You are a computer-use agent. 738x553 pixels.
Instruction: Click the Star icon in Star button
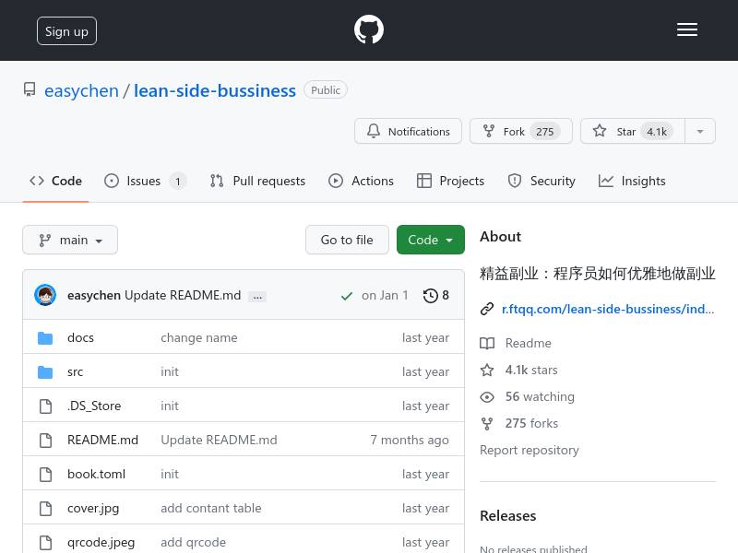(x=599, y=131)
